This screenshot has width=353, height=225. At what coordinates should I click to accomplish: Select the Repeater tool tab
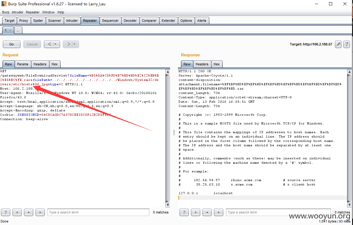click(90, 21)
